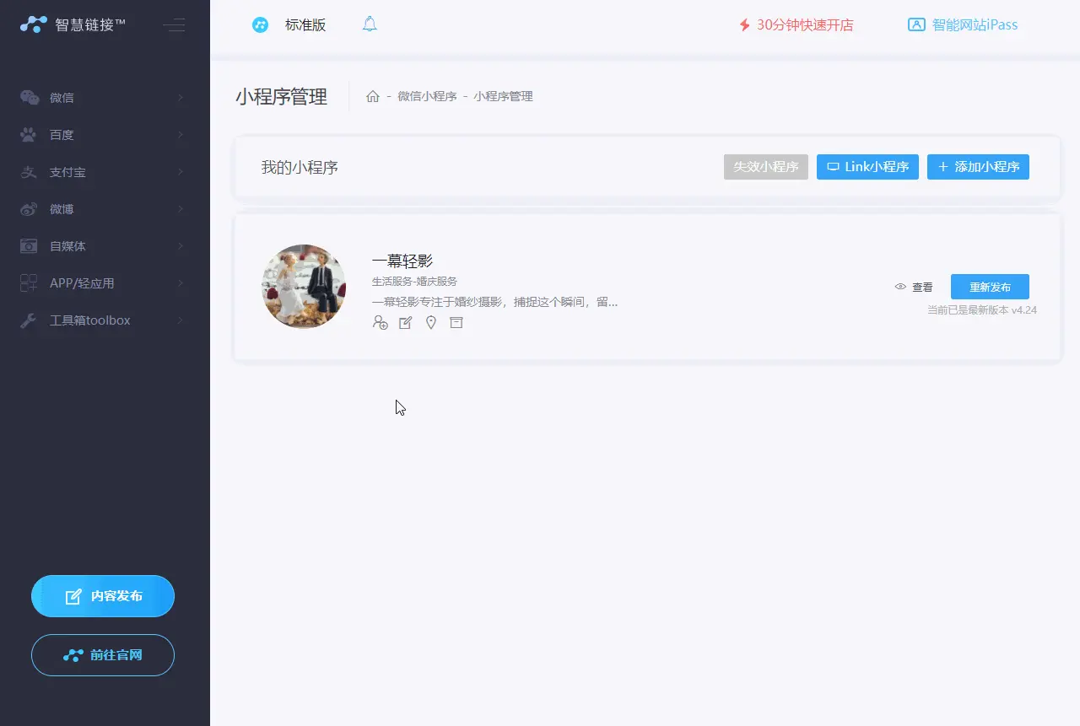Click the add-member icon under 一幕轻影
The height and width of the screenshot is (726, 1080).
pyautogui.click(x=381, y=322)
